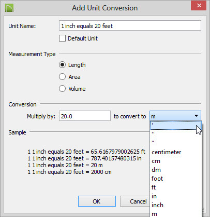The height and width of the screenshot is (217, 210).
Task: Collapse the unit dropdown via its arrow
Action: coord(196,116)
